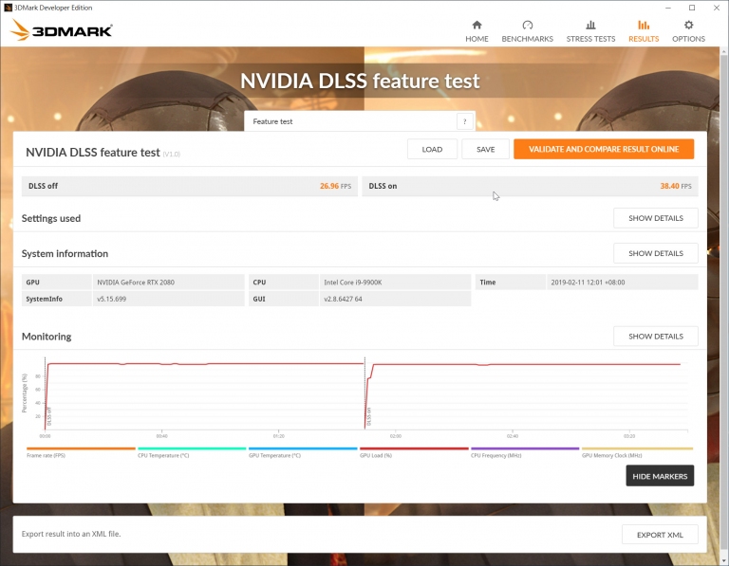Open Stress Tests chart icon
Viewport: 729px width, 566px height.
click(x=590, y=25)
